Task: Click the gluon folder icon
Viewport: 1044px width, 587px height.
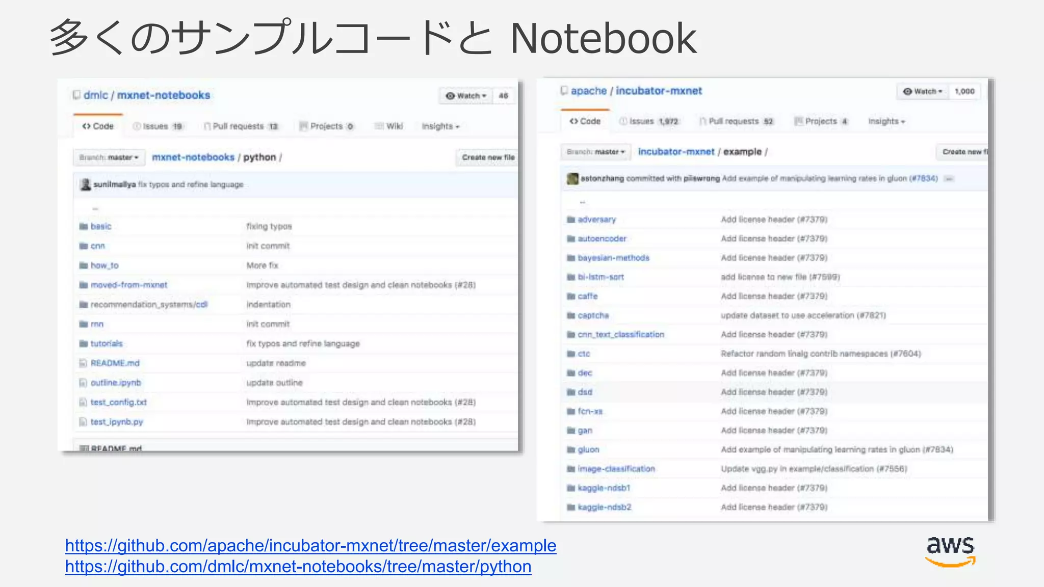Action: (x=571, y=450)
